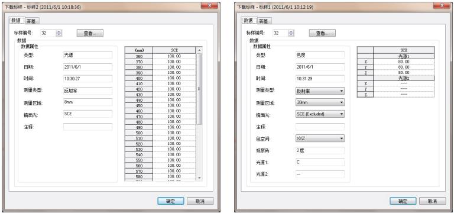Confirm with 确定 in 标样2 window

170,201
